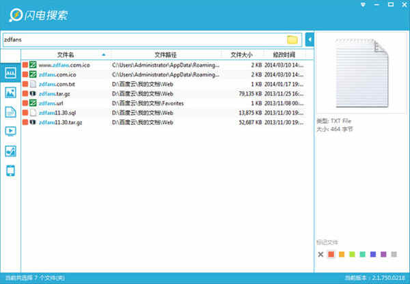Filter results by mobile device category
The height and width of the screenshot is (284, 410).
10,171
